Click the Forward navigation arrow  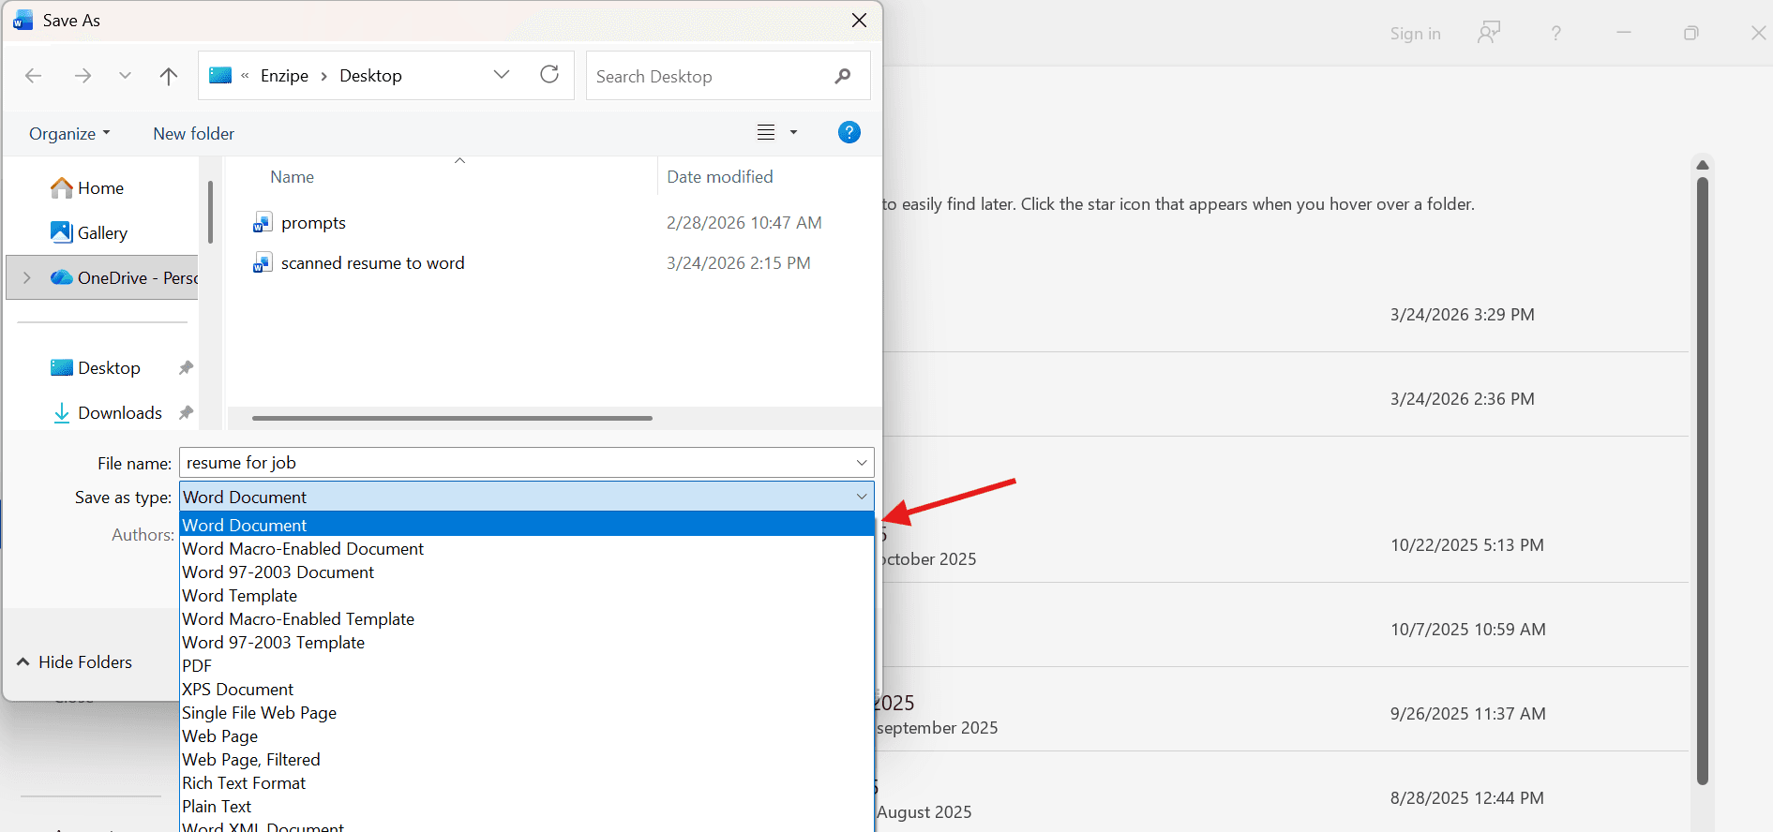tap(83, 76)
